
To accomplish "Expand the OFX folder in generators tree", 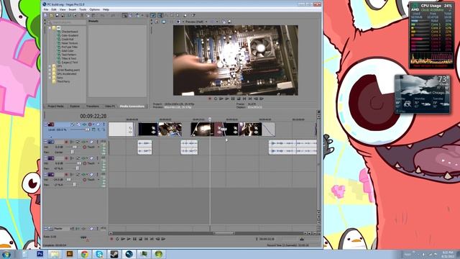I will (50, 66).
